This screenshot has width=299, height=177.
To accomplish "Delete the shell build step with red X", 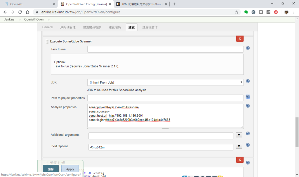I will tap(240, 160).
